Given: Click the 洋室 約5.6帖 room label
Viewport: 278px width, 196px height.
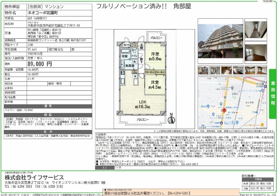Looking at the screenshot, I should pyautogui.click(x=155, y=56).
